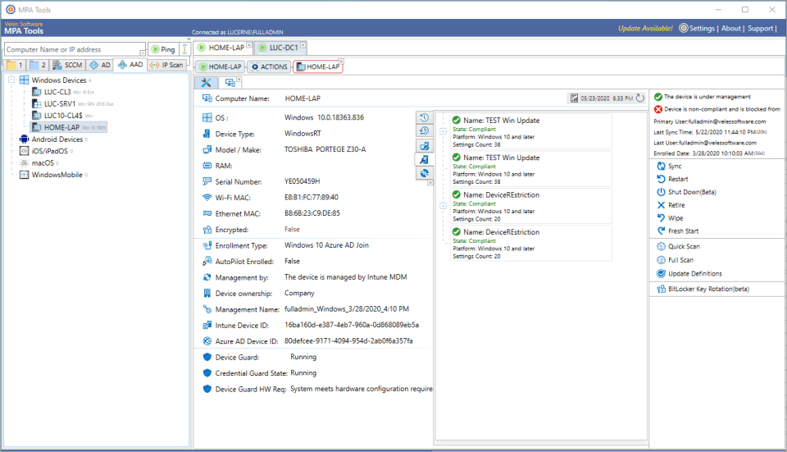
Task: Click Update Definitions
Action: (694, 273)
